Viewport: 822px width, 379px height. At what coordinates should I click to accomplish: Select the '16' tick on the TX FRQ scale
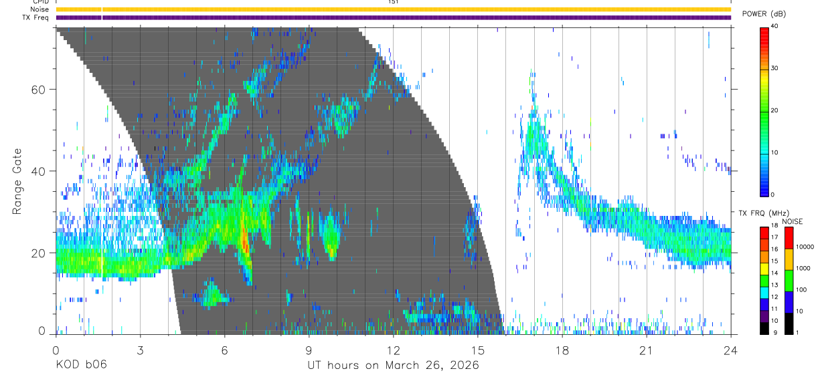775,249
